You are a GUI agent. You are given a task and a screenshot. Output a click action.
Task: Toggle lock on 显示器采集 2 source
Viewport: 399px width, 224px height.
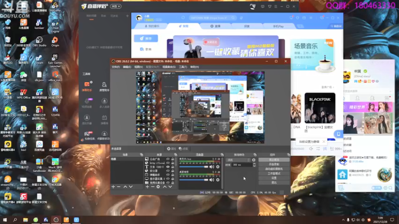tap(173, 179)
